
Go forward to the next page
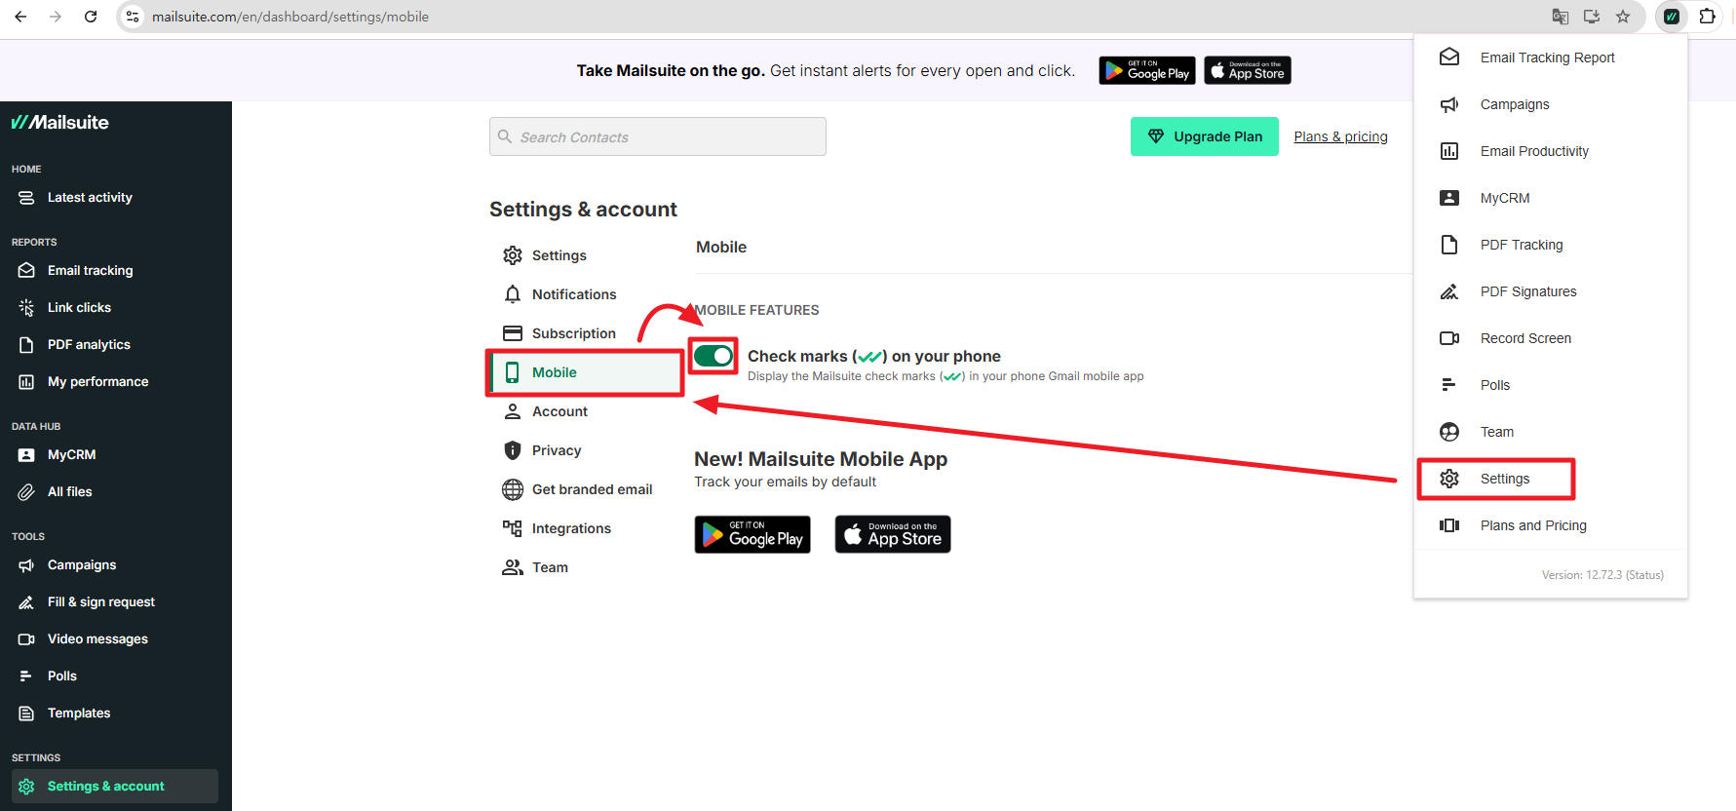(56, 17)
